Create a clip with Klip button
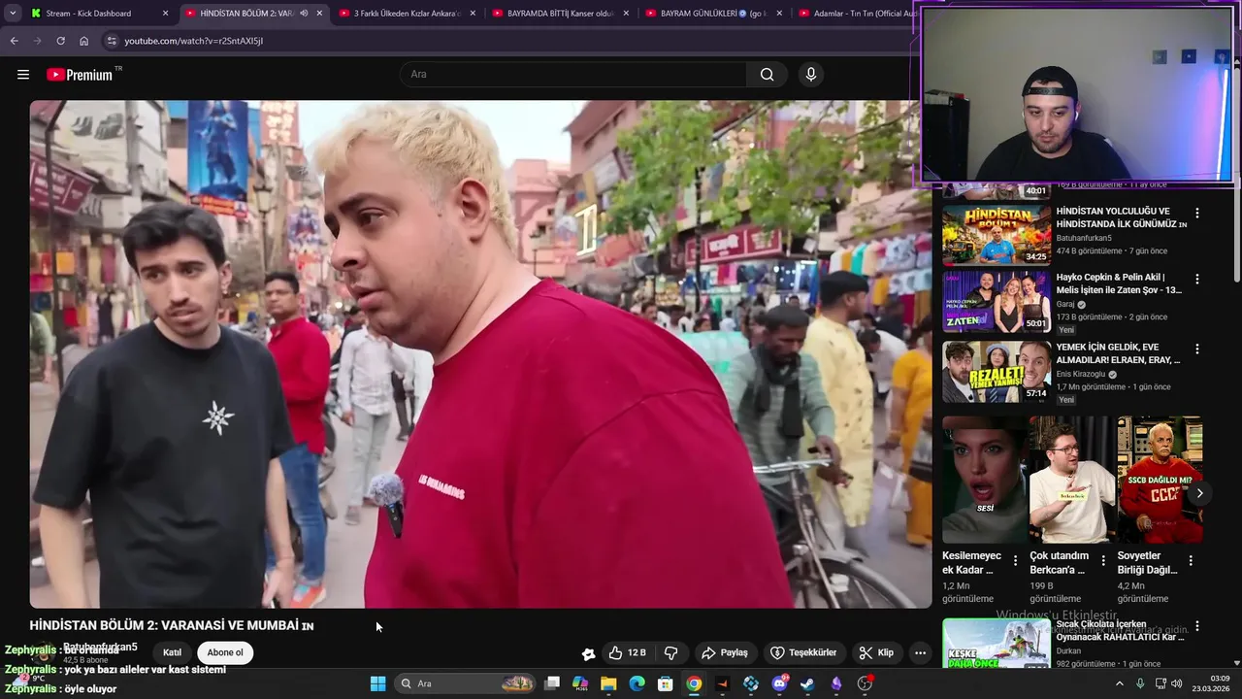The width and height of the screenshot is (1242, 699). 876,653
